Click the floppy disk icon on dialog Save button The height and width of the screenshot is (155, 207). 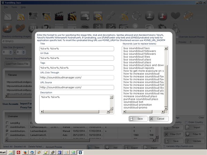[131, 119]
